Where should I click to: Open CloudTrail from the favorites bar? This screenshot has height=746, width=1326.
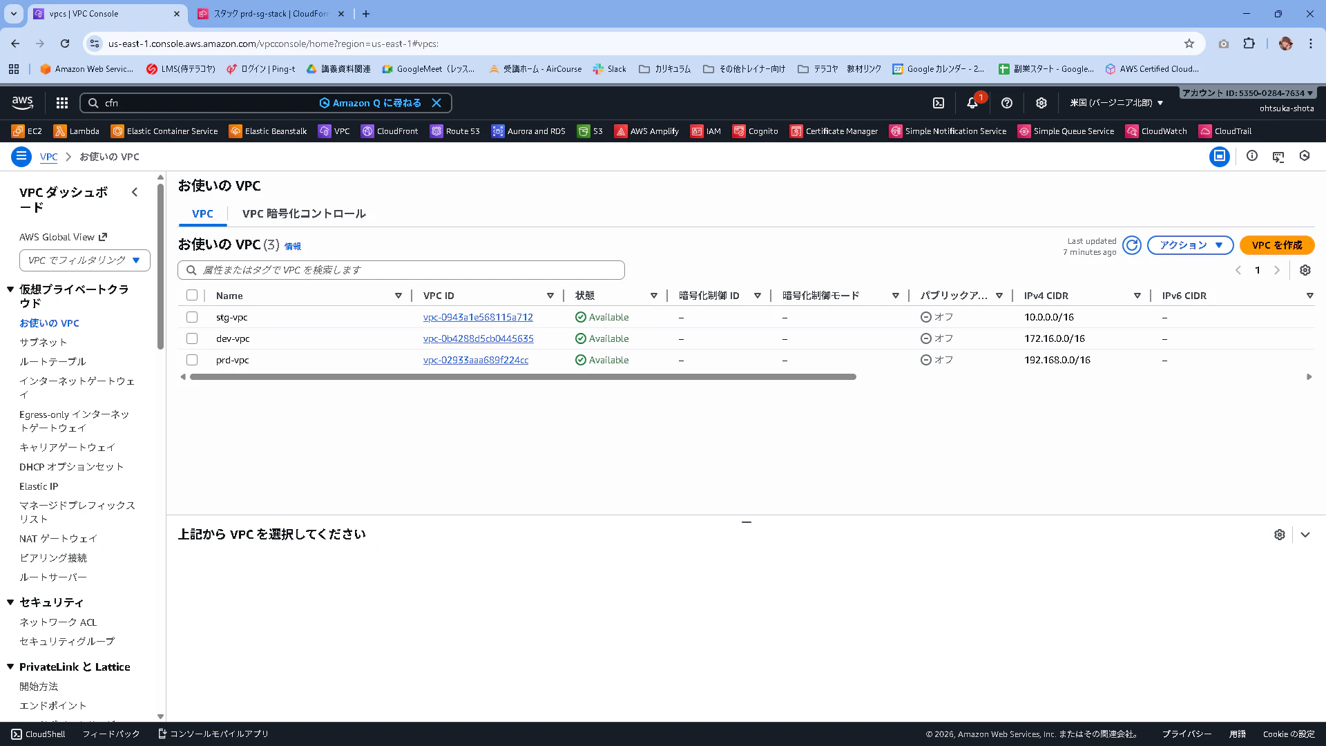pos(1224,131)
